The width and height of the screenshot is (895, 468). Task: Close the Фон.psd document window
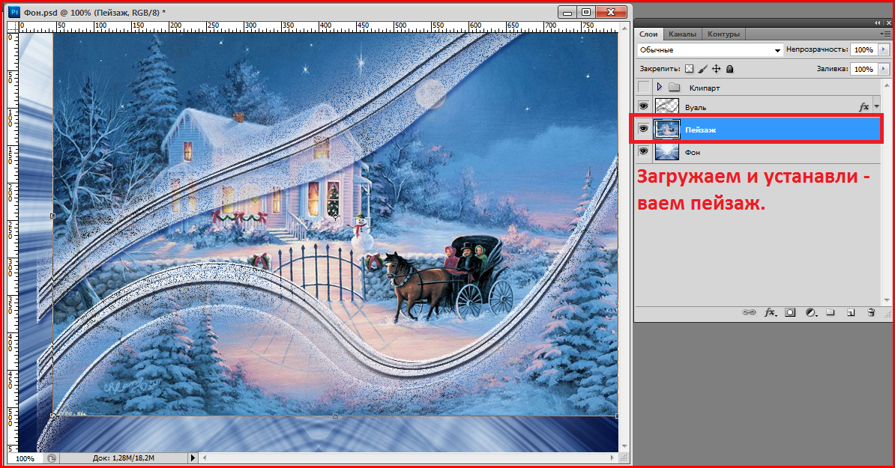(x=611, y=12)
